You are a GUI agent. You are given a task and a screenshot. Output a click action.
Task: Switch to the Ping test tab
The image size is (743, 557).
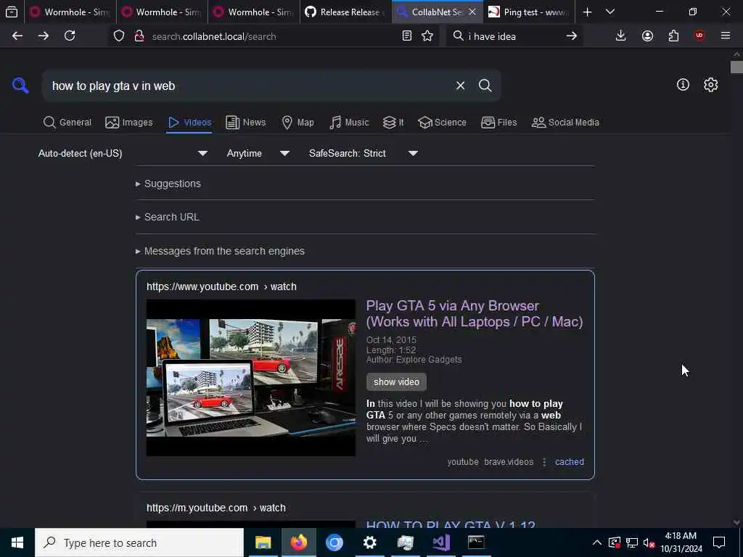pos(529,12)
